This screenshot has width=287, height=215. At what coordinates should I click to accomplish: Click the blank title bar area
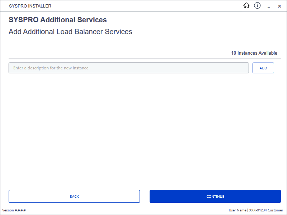tap(146, 6)
